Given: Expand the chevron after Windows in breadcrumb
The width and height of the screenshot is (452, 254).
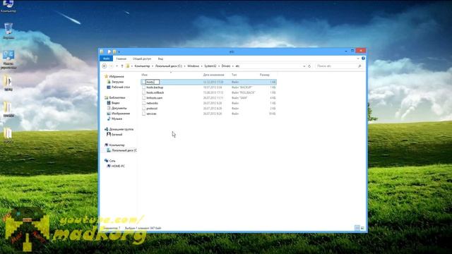Looking at the screenshot, I should point(202,66).
